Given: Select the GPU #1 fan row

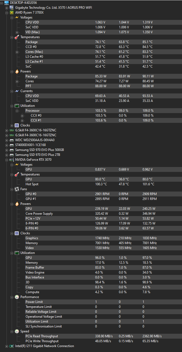Looking at the screenshot, I should [103, 199].
